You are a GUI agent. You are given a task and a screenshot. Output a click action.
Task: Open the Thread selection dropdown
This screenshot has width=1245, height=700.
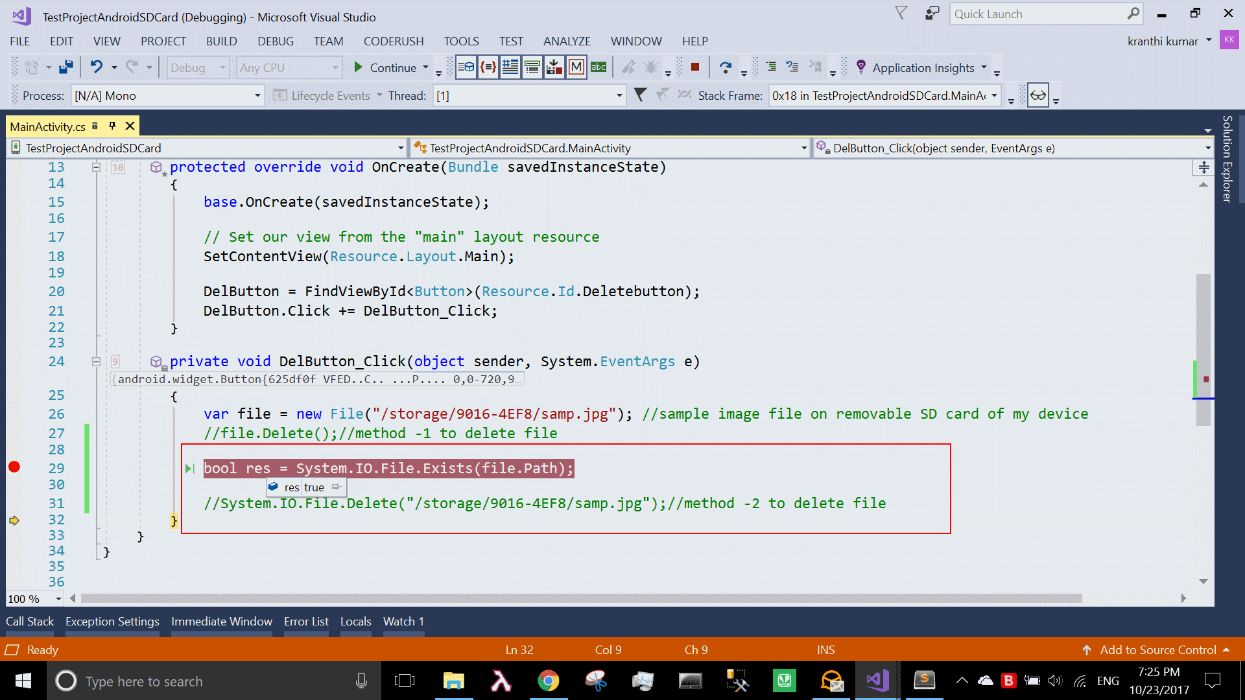(616, 95)
